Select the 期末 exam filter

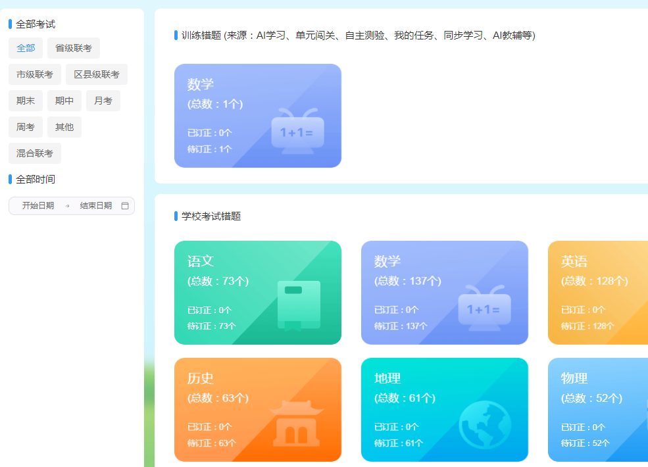25,101
